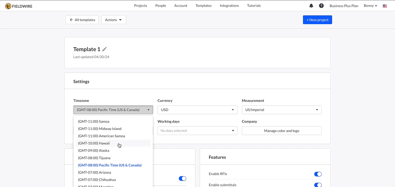Click Manage color and logo
The height and width of the screenshot is (187, 395).
pyautogui.click(x=281, y=131)
